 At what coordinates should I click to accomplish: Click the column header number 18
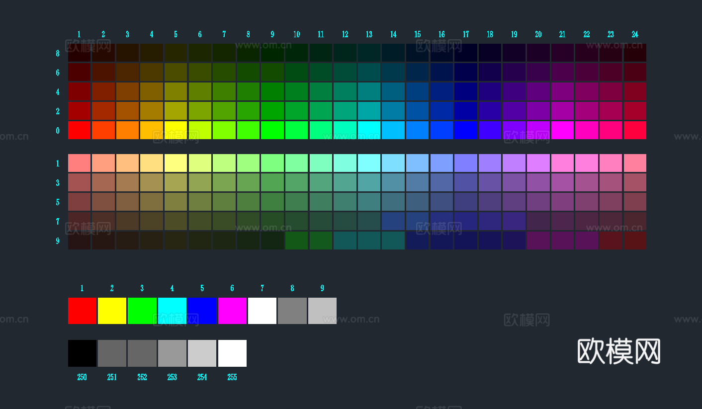click(490, 34)
